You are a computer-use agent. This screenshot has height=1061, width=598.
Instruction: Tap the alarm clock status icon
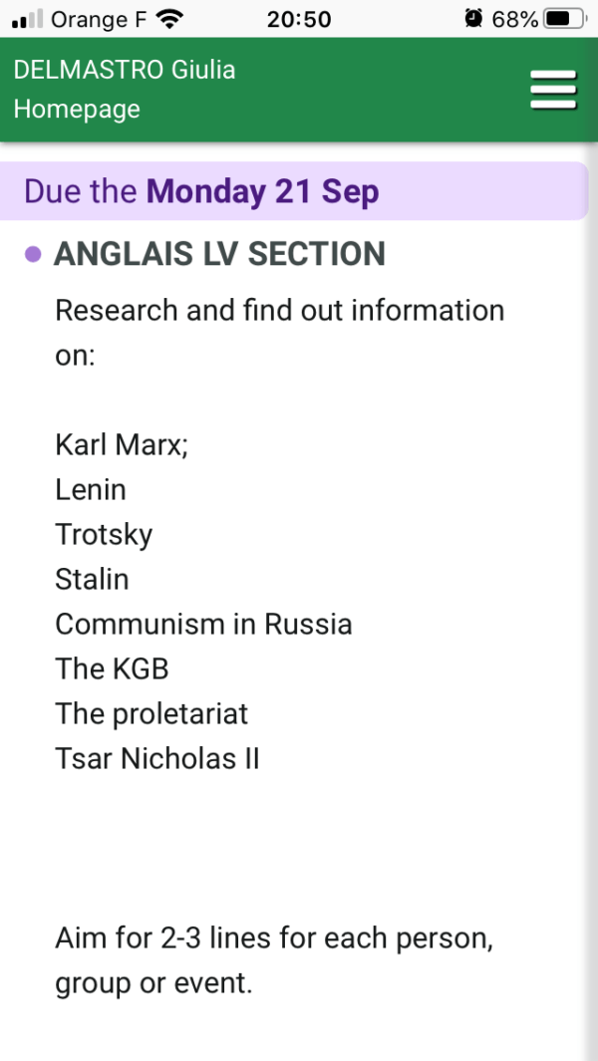pyautogui.click(x=474, y=19)
